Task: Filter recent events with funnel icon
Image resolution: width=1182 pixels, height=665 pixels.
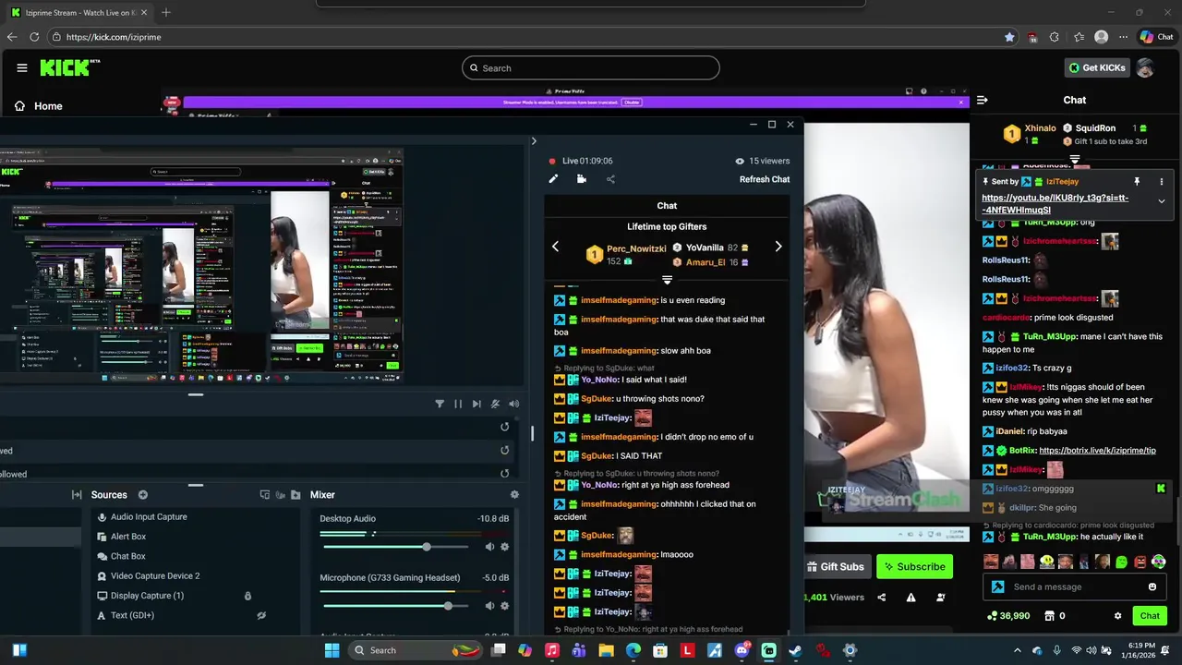Action: 440,404
